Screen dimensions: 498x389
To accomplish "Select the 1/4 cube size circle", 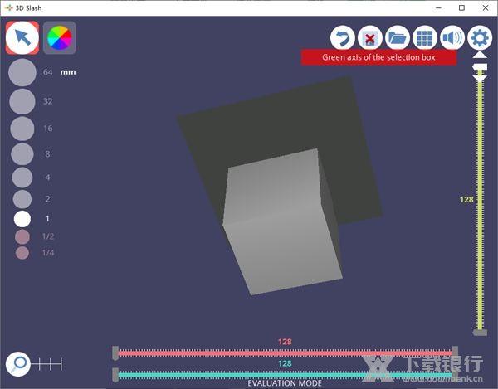I will [x=22, y=253].
